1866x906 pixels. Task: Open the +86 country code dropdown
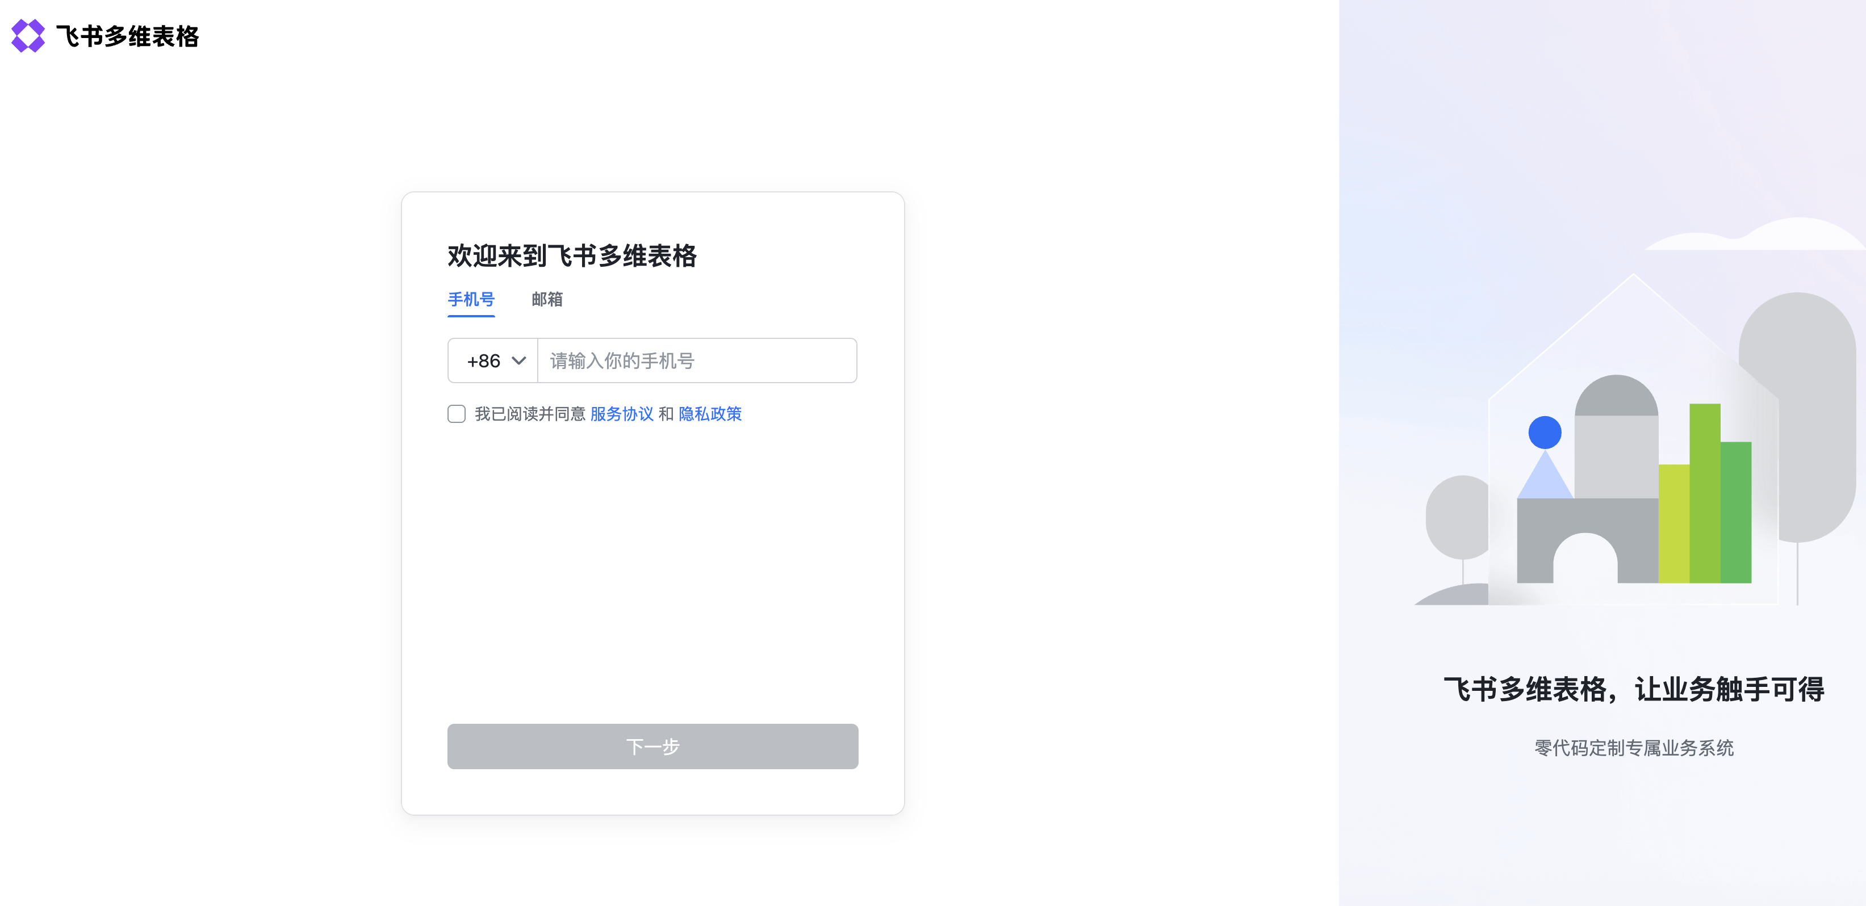tap(484, 360)
